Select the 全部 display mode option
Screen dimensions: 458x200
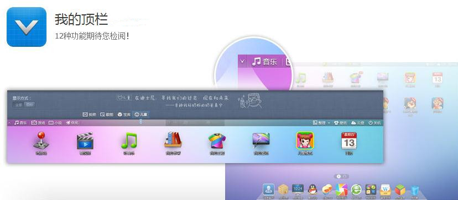coord(18,105)
